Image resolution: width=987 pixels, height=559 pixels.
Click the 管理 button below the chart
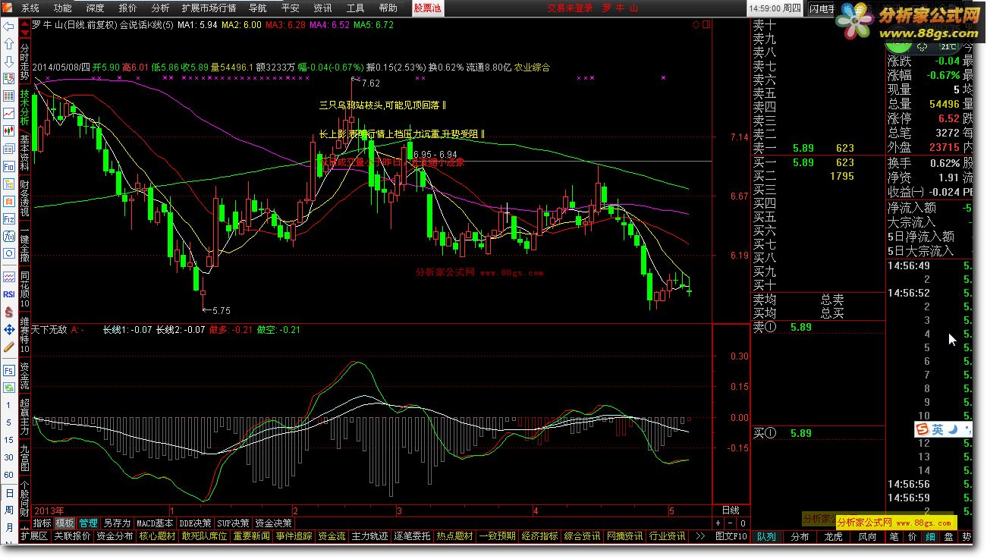point(88,523)
